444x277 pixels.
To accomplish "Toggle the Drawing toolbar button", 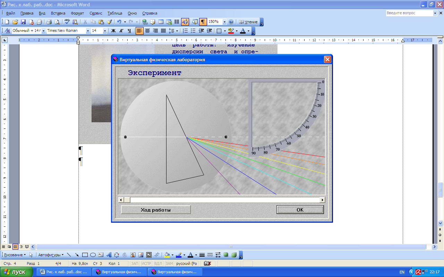I will pyautogui.click(x=185, y=22).
